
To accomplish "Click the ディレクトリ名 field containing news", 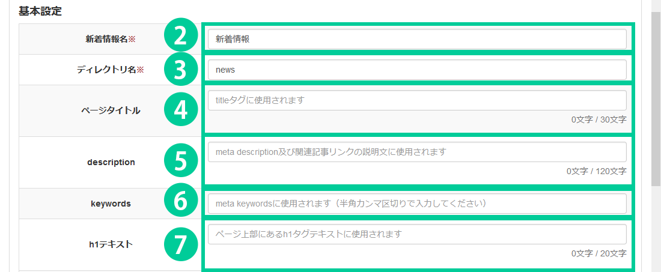I will click(x=417, y=70).
